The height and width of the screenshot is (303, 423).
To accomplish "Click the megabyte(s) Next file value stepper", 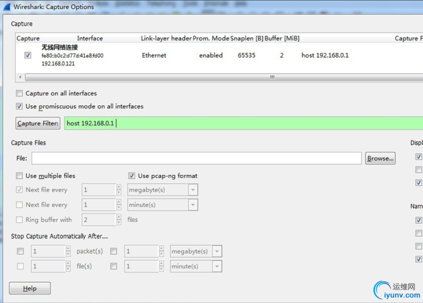I will pyautogui.click(x=119, y=190).
